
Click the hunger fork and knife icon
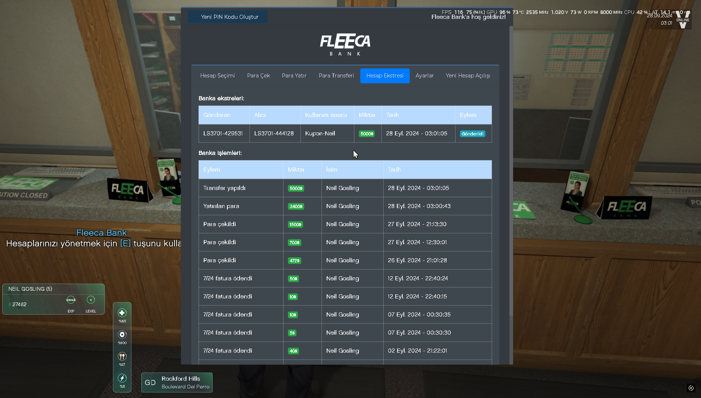coord(122,356)
